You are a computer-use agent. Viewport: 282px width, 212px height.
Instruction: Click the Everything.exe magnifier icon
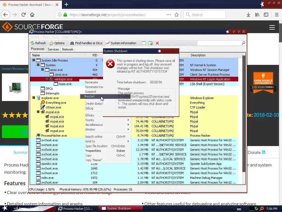click(x=43, y=103)
